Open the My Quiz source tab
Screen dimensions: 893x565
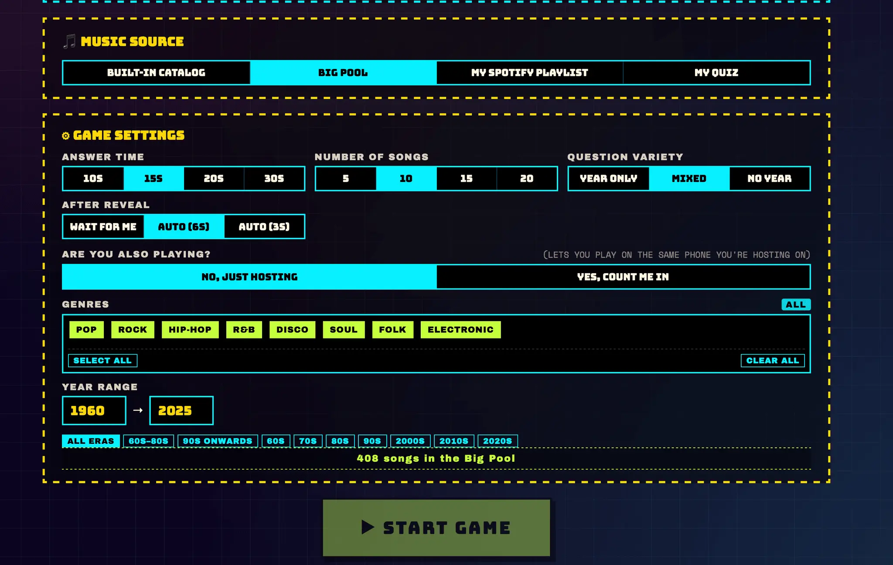tap(716, 73)
